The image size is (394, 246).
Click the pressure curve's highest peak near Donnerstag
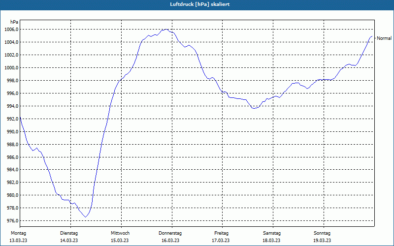pos(166,30)
